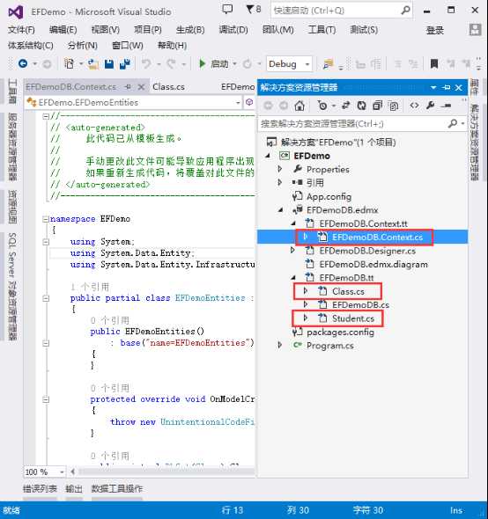Open the 100 % zoom level dropdown
This screenshot has height=519, width=488.
(x=62, y=472)
